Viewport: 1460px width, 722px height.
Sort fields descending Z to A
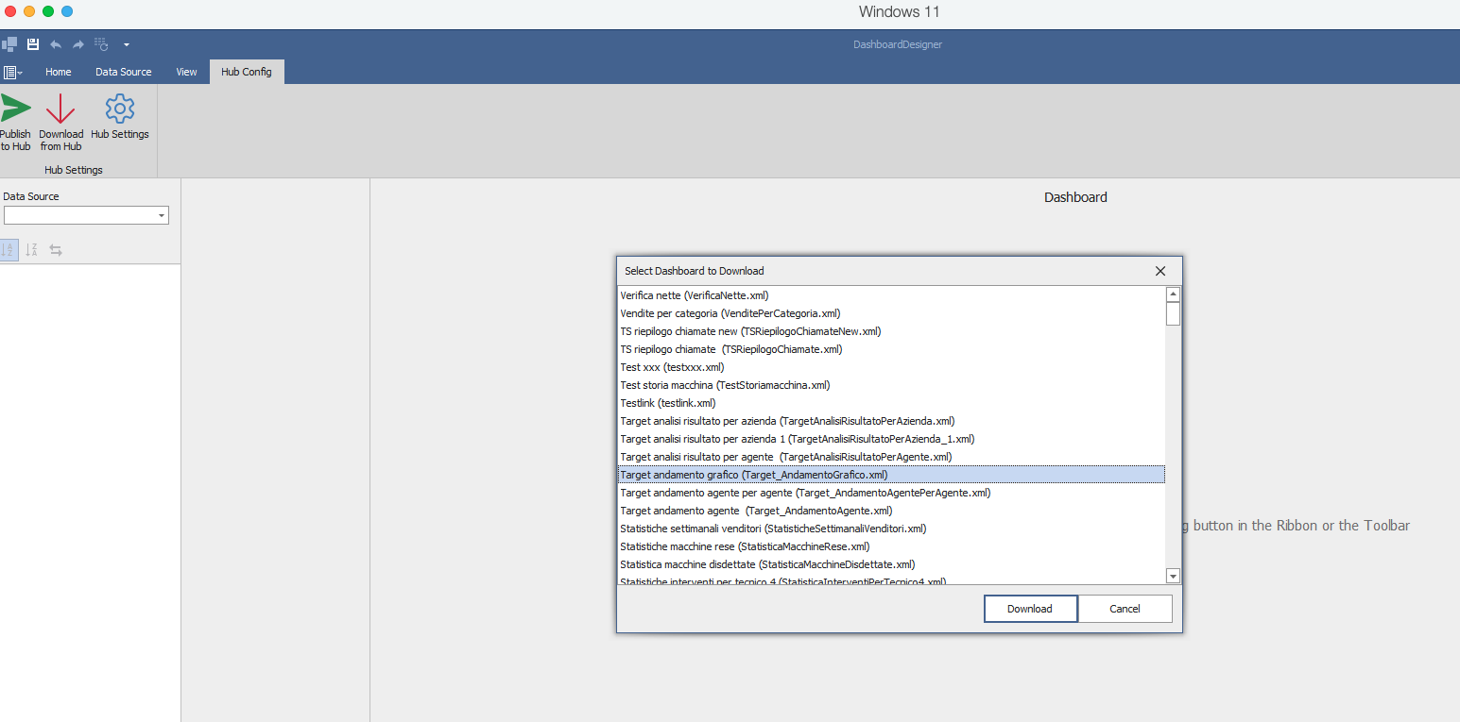32,250
